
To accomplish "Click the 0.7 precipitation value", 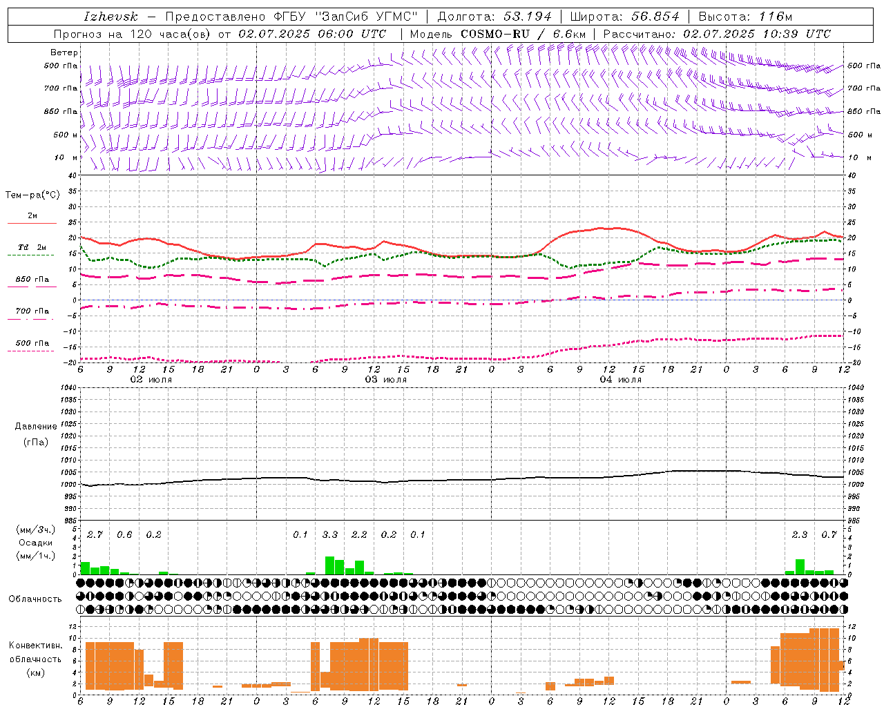I will (x=829, y=534).
